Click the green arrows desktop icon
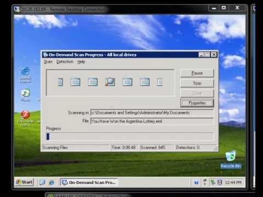This screenshot has height=197, width=263. [25, 95]
